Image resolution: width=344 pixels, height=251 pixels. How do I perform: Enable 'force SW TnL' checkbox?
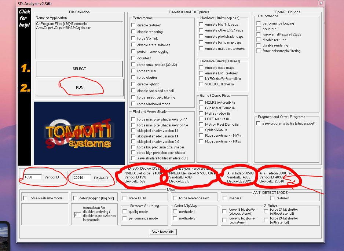click(x=133, y=38)
